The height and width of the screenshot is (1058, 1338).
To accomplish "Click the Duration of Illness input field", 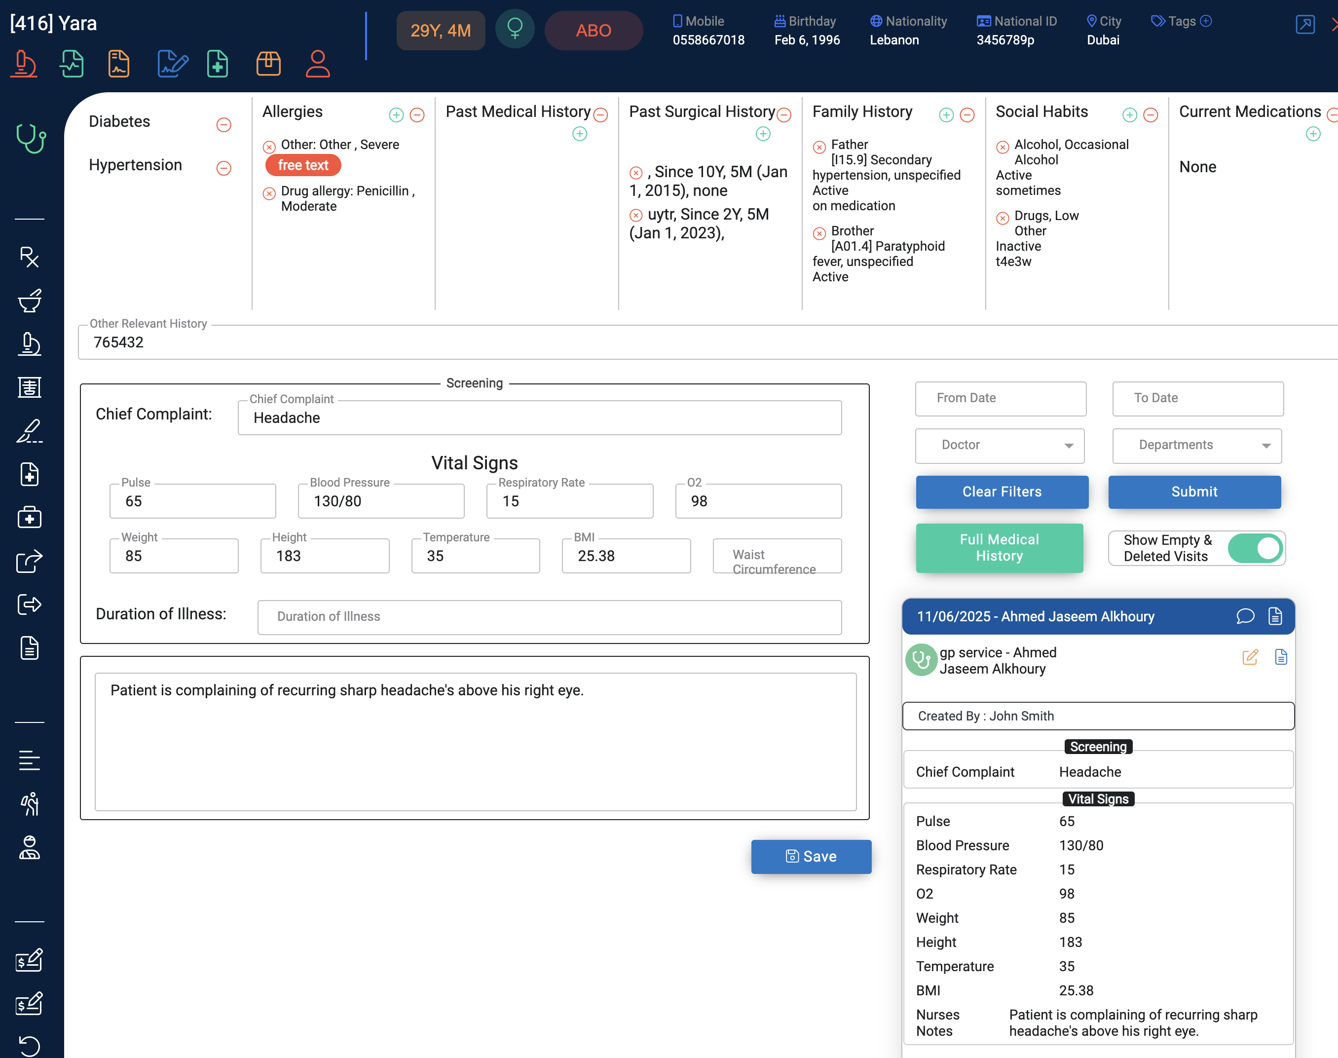I will 549,617.
